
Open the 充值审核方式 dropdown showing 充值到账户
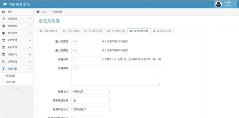click(x=91, y=109)
